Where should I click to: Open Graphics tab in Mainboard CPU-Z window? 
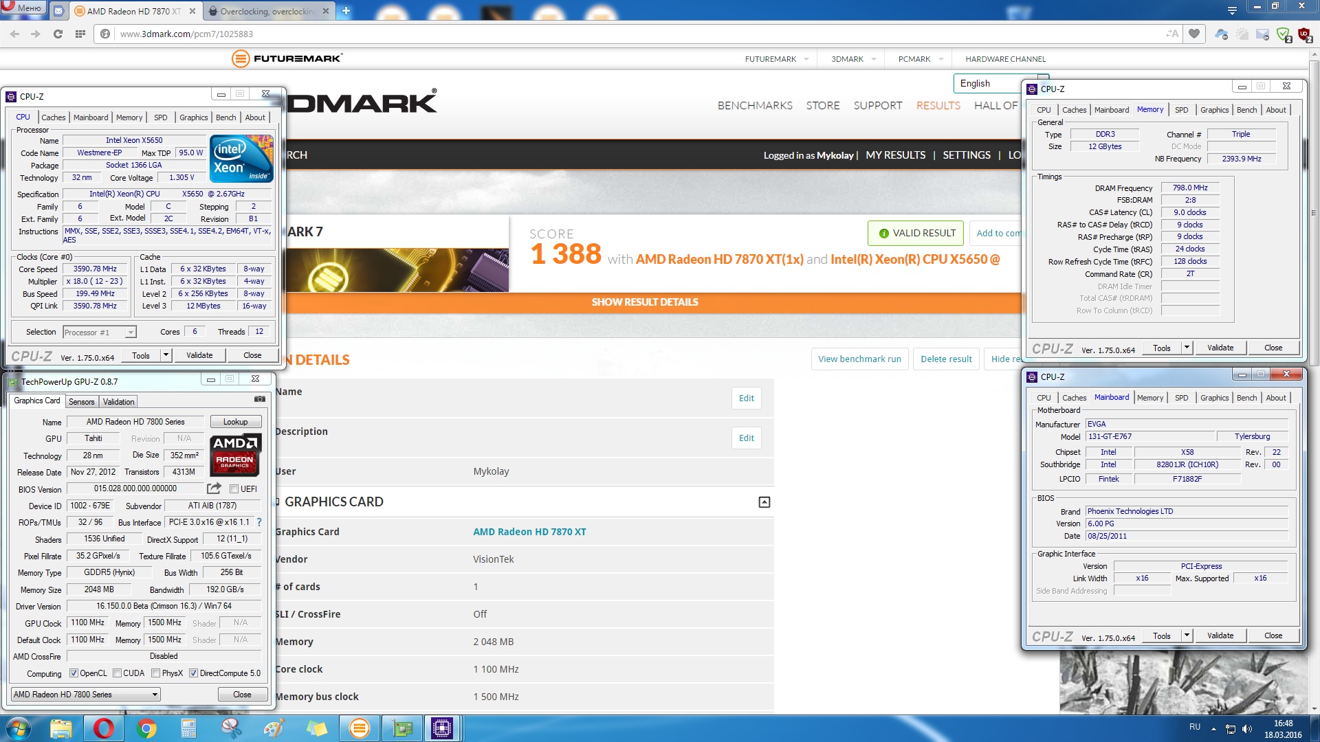pyautogui.click(x=1214, y=398)
